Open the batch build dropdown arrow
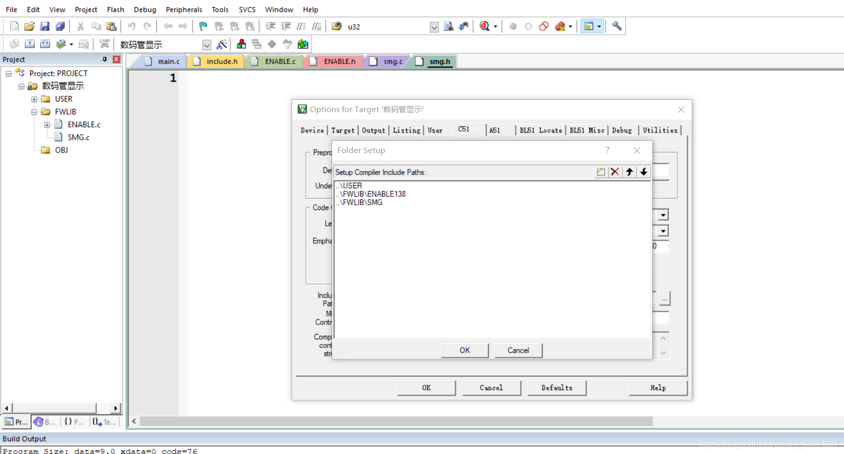The height and width of the screenshot is (454, 844). 71,45
